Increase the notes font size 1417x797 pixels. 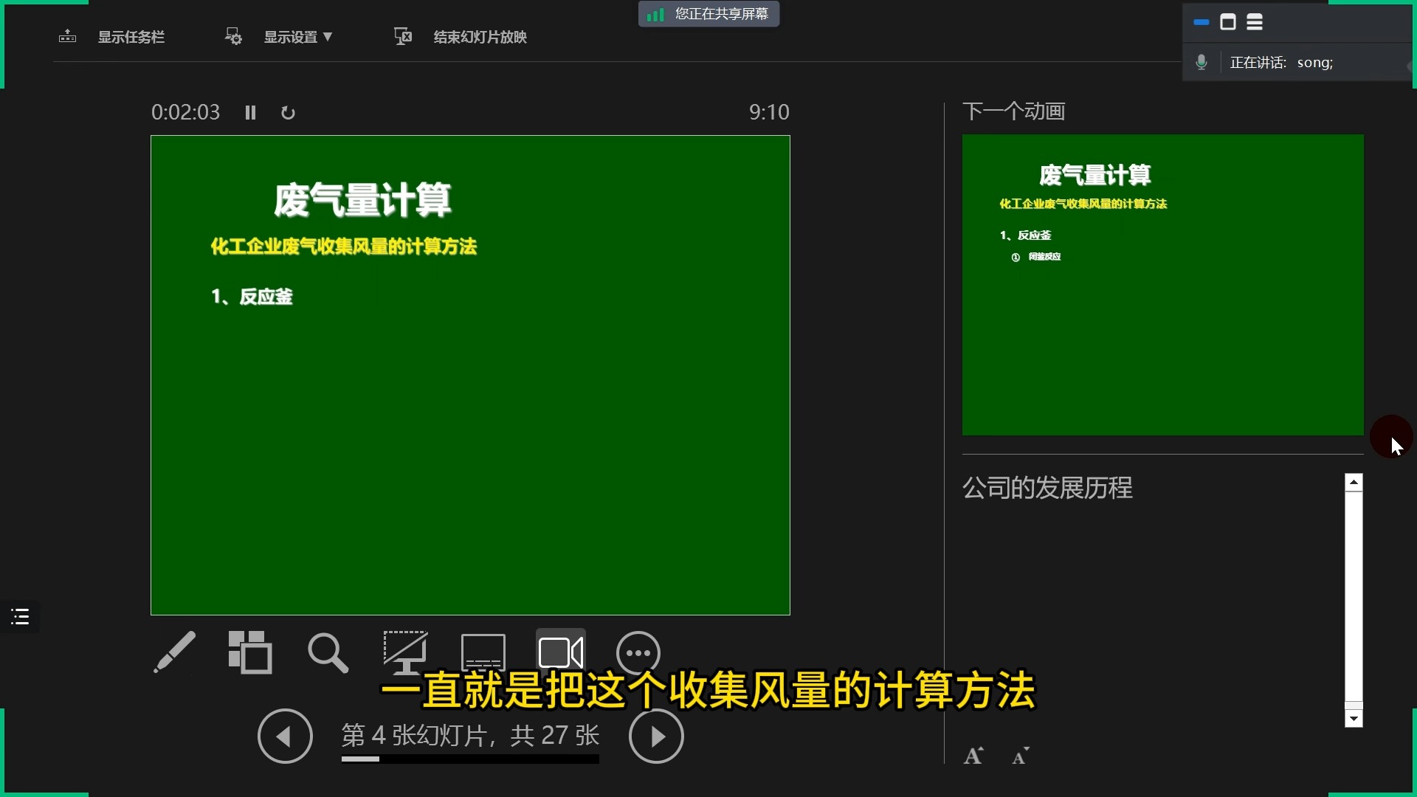pyautogui.click(x=973, y=756)
